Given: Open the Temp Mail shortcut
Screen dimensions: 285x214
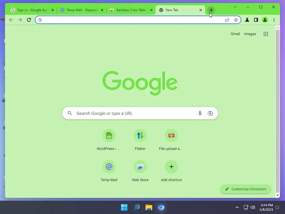Looking at the screenshot, I should [109, 171].
